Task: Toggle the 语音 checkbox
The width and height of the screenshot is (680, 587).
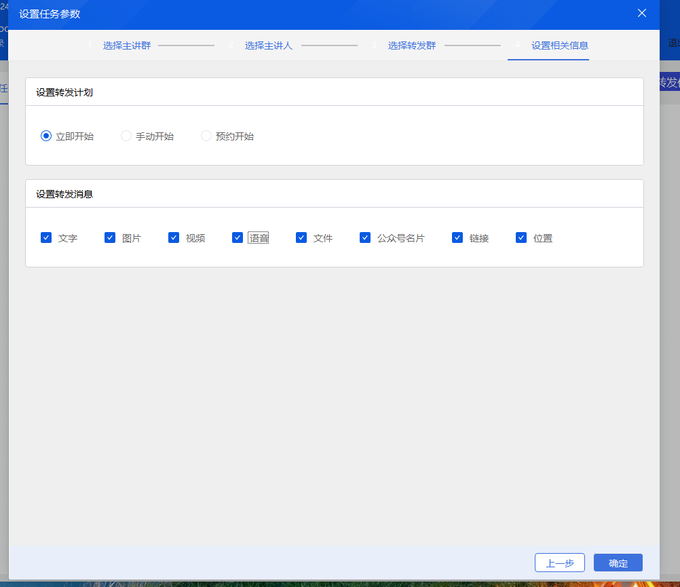Action: (x=238, y=238)
